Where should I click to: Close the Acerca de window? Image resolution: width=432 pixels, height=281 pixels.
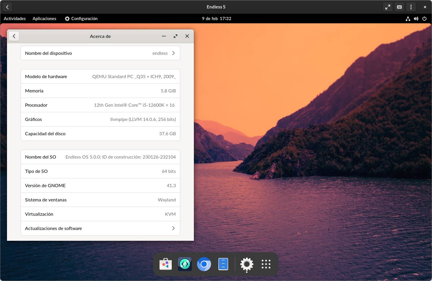[187, 36]
